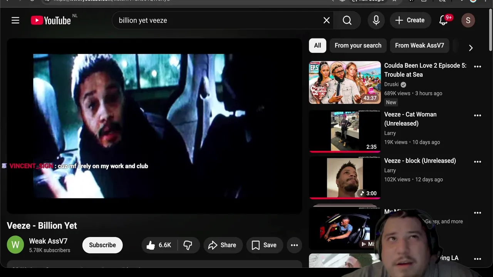Open the YouTube hamburger guide menu
The image size is (493, 277).
(15, 20)
